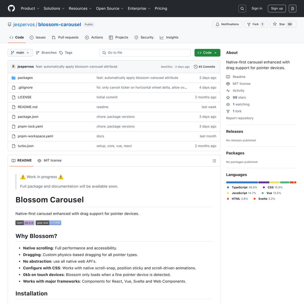Click the Svelte 3.2% language entry
Screen dimensions: 304x304
(x=264, y=199)
